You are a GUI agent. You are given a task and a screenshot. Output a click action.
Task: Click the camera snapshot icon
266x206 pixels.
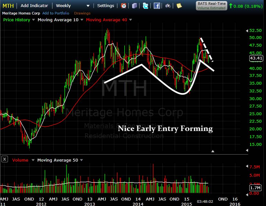point(168,6)
